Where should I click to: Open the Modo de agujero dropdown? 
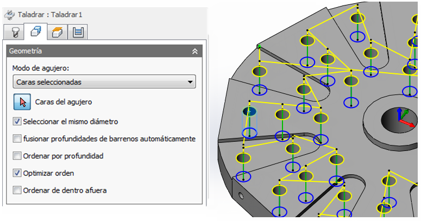tap(104, 82)
